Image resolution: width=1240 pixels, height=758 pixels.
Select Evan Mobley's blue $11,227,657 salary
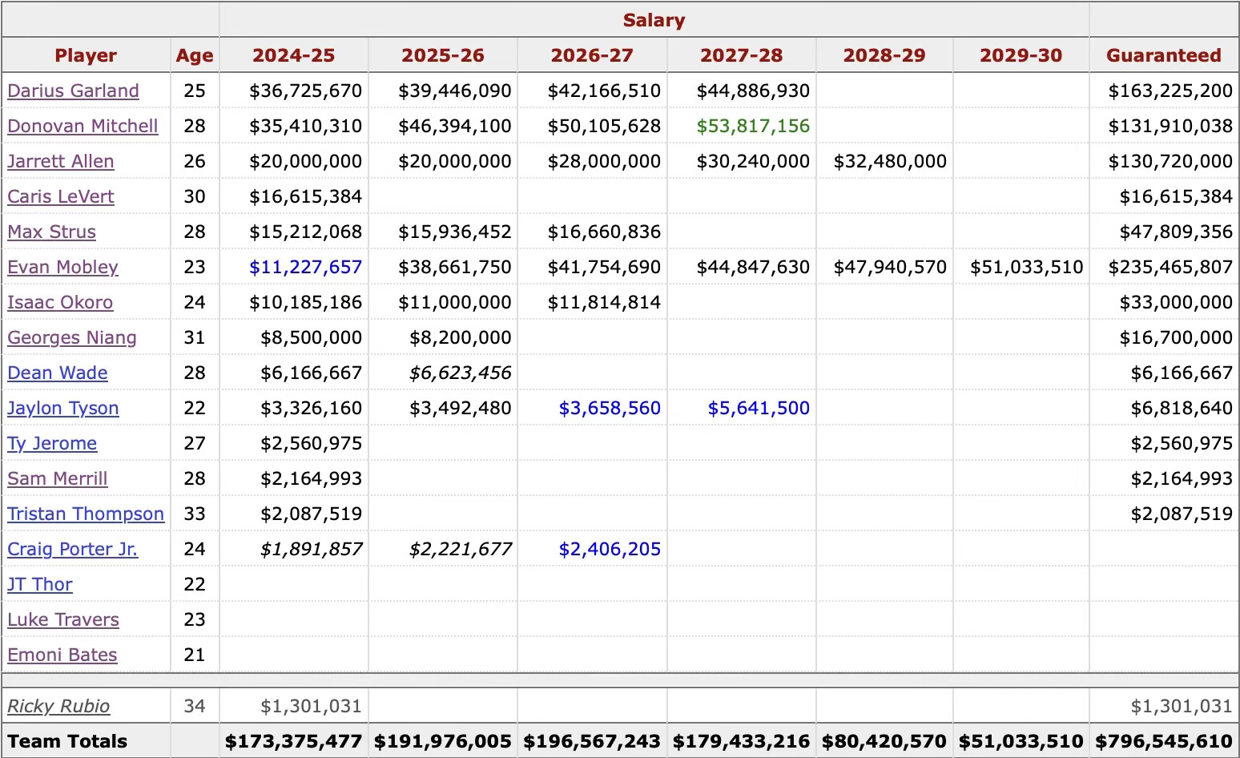(x=306, y=267)
